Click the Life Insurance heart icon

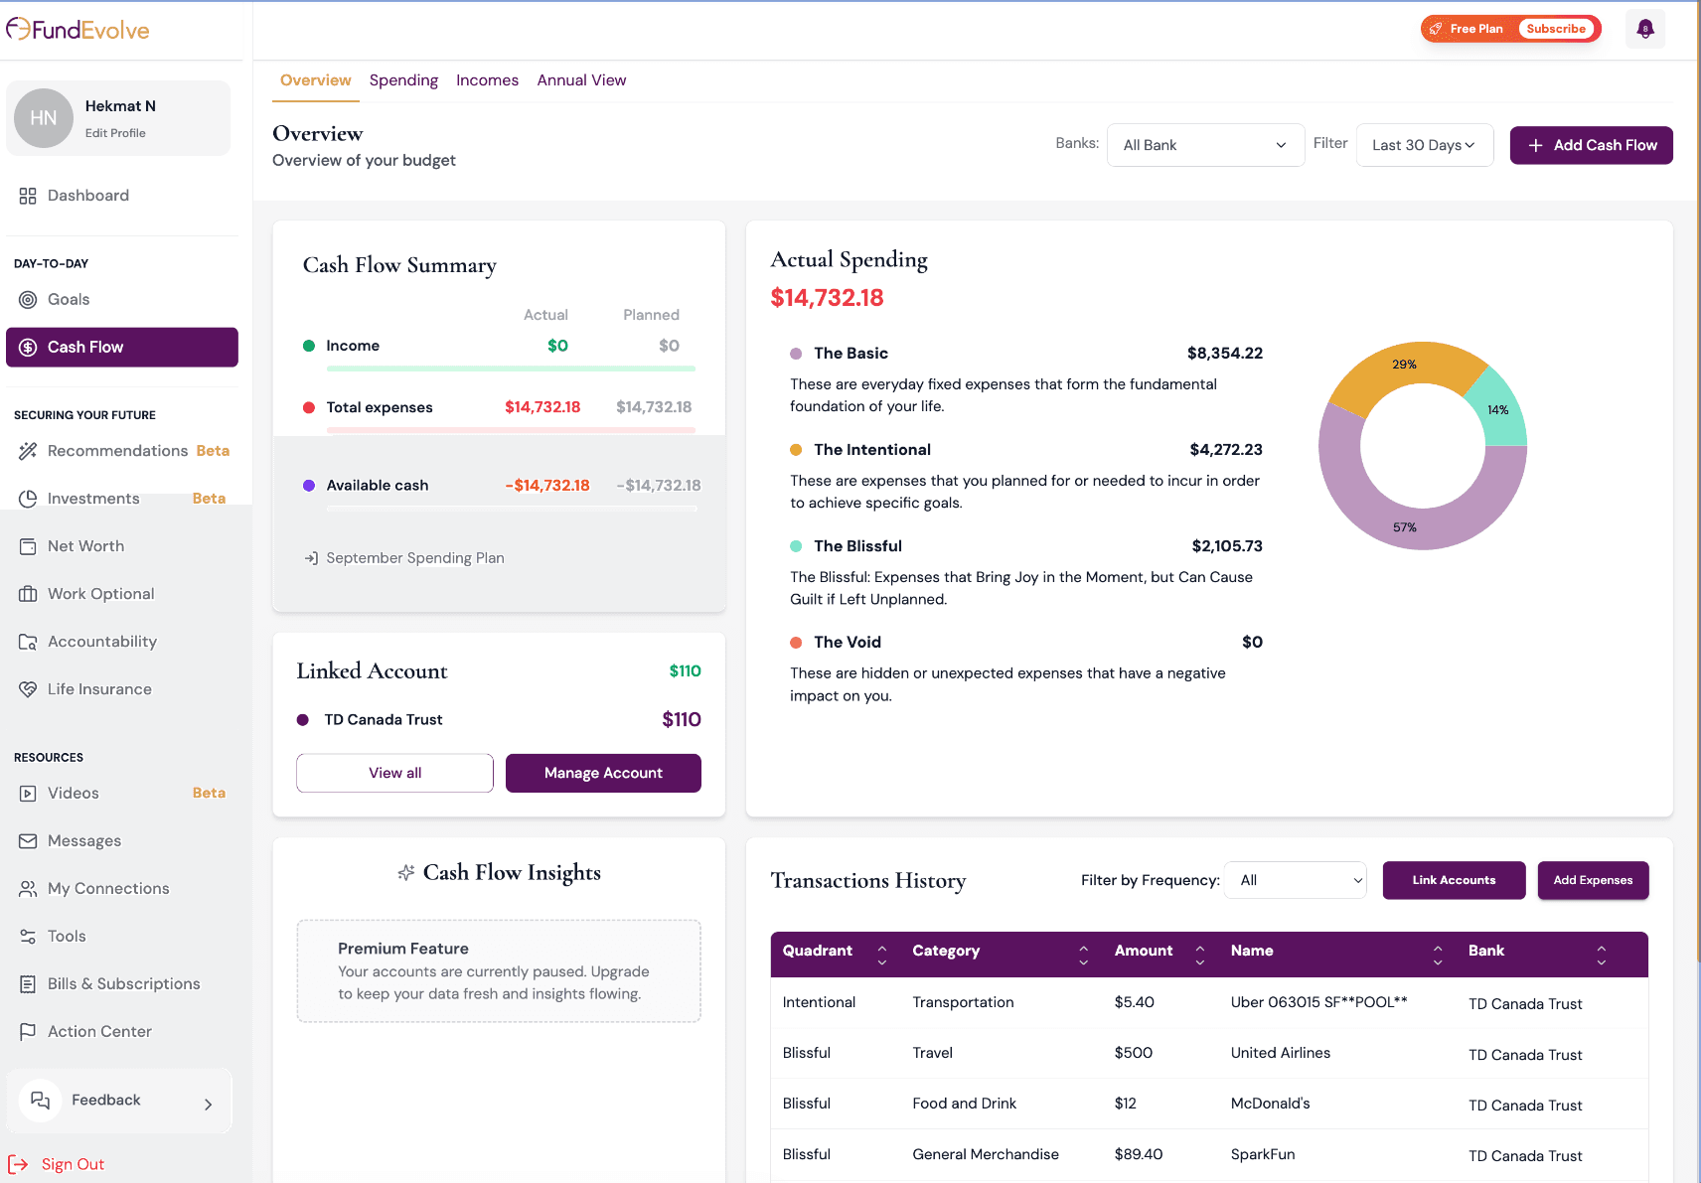tap(28, 689)
